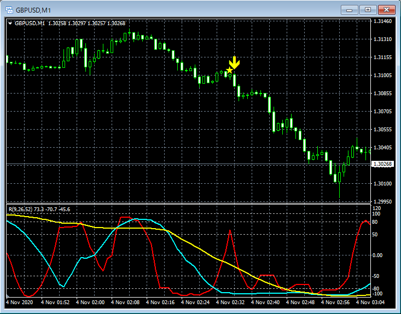The height and width of the screenshot is (314, 401).
Task: Click the 4 Nov 02:56 time axis label
Action: [335, 302]
